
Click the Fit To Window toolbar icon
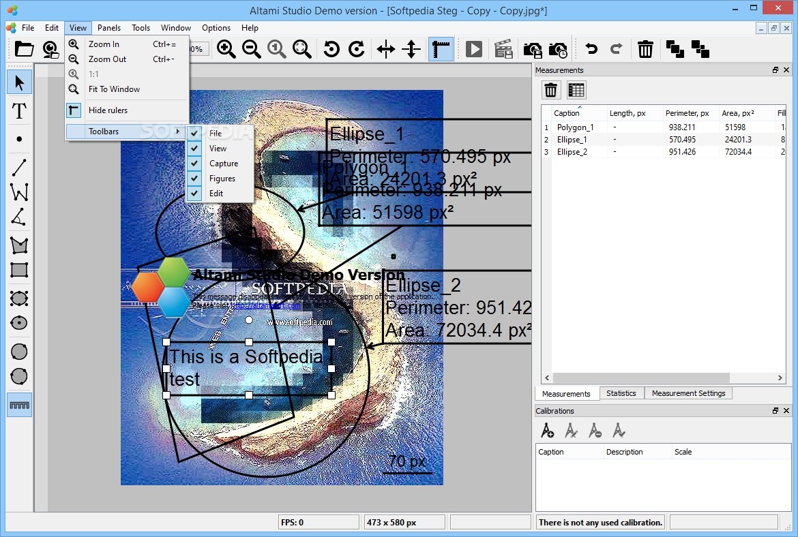[302, 49]
